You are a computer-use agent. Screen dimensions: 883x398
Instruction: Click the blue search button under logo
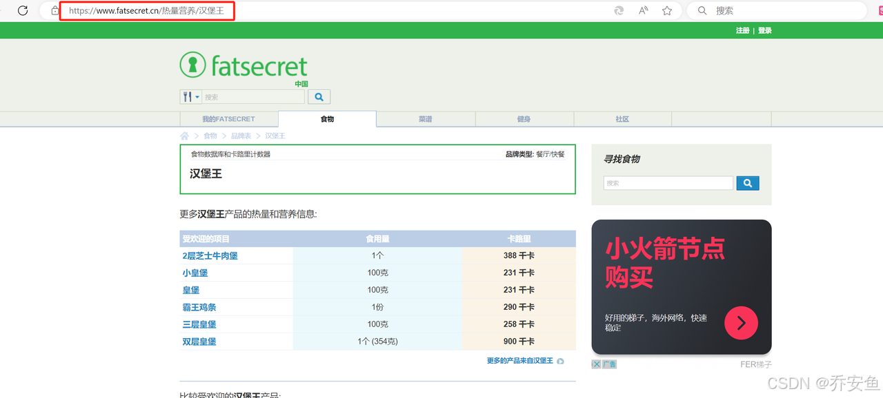coord(319,97)
